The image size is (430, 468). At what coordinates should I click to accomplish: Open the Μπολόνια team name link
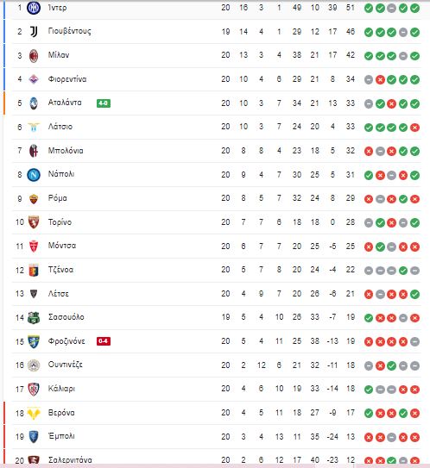pos(66,151)
